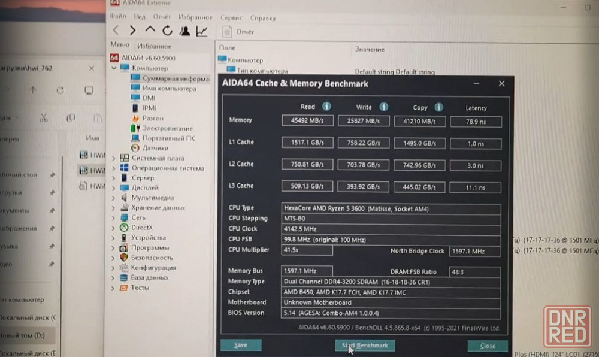The width and height of the screenshot is (599, 357).
Task: Click Save in the benchmark dialog
Action: pyautogui.click(x=241, y=345)
